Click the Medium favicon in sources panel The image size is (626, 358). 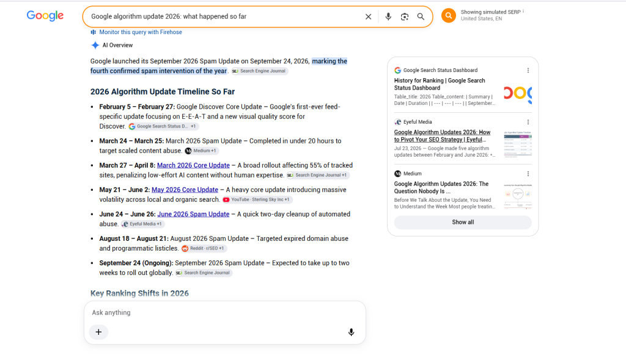(397, 174)
